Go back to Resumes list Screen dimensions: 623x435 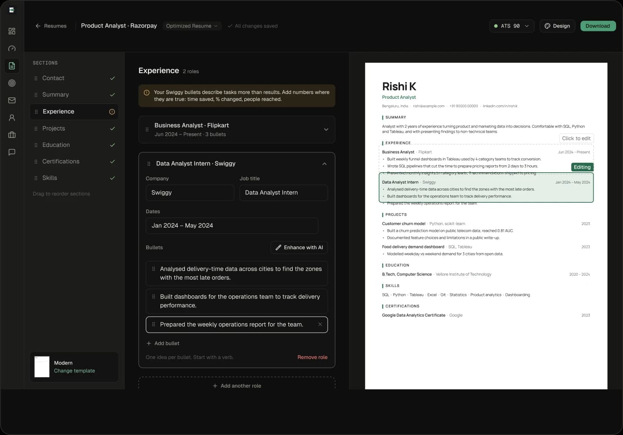click(51, 26)
